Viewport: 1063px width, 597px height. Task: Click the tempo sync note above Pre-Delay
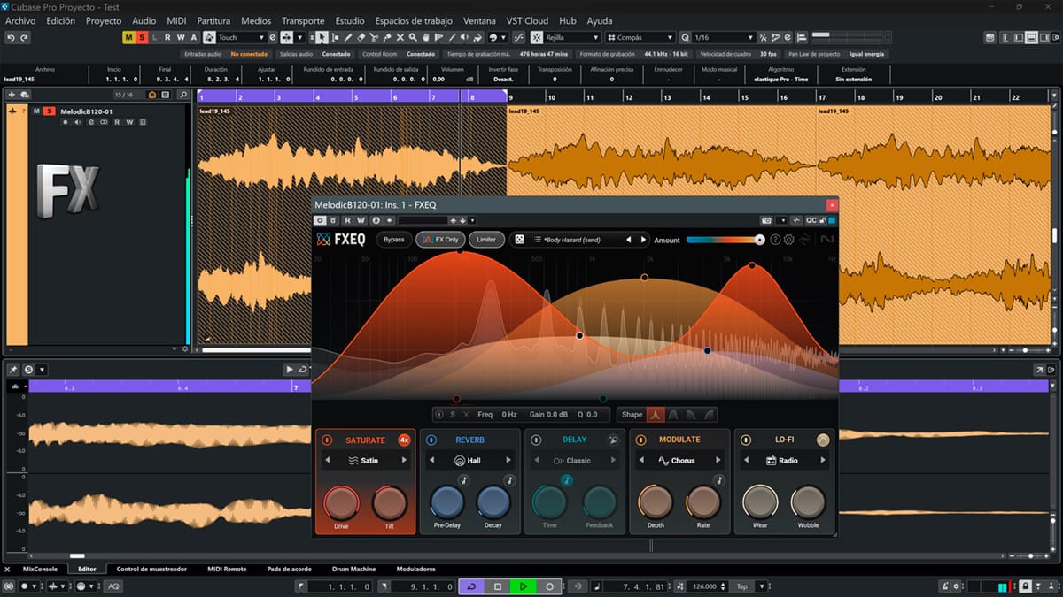point(462,480)
